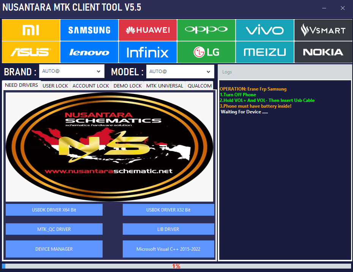Viewport: 353px width, 272px height.
Task: Choose the Oppo brand icon
Action: [206, 30]
